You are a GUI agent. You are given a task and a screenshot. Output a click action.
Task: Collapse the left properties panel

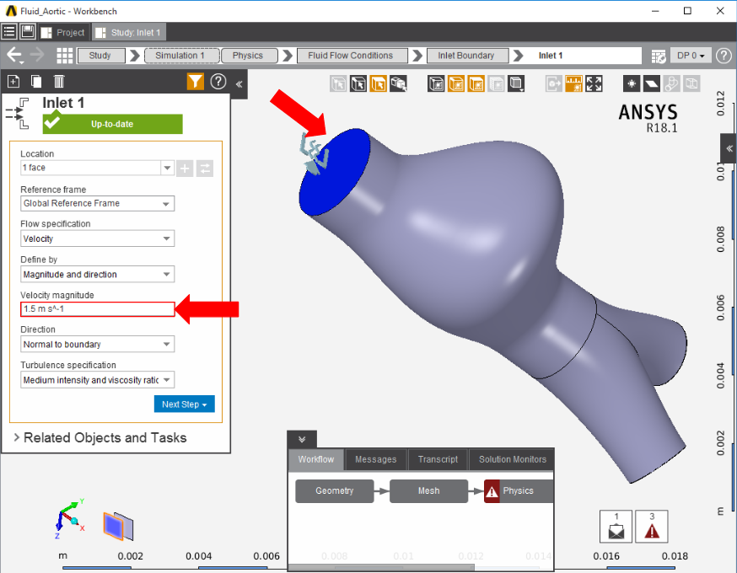[239, 84]
